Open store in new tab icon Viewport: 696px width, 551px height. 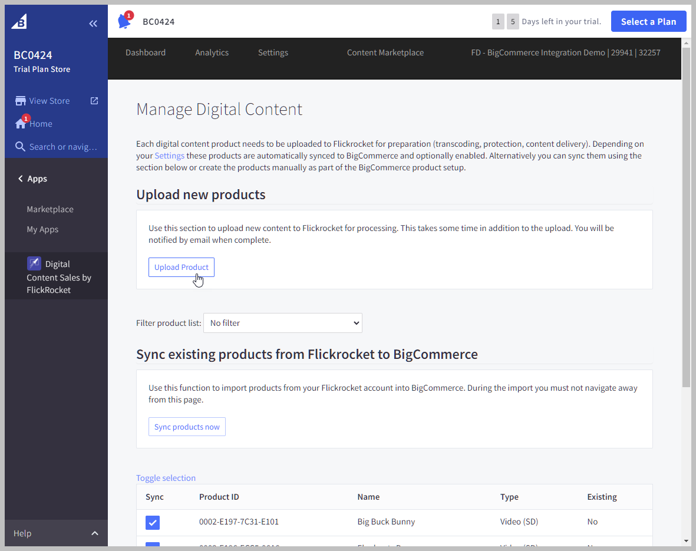pos(94,101)
